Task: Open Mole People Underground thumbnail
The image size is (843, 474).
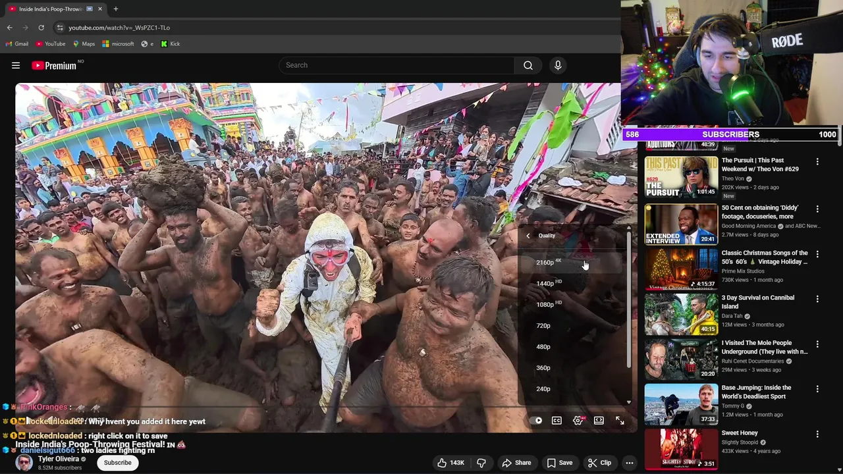Action: pyautogui.click(x=681, y=359)
